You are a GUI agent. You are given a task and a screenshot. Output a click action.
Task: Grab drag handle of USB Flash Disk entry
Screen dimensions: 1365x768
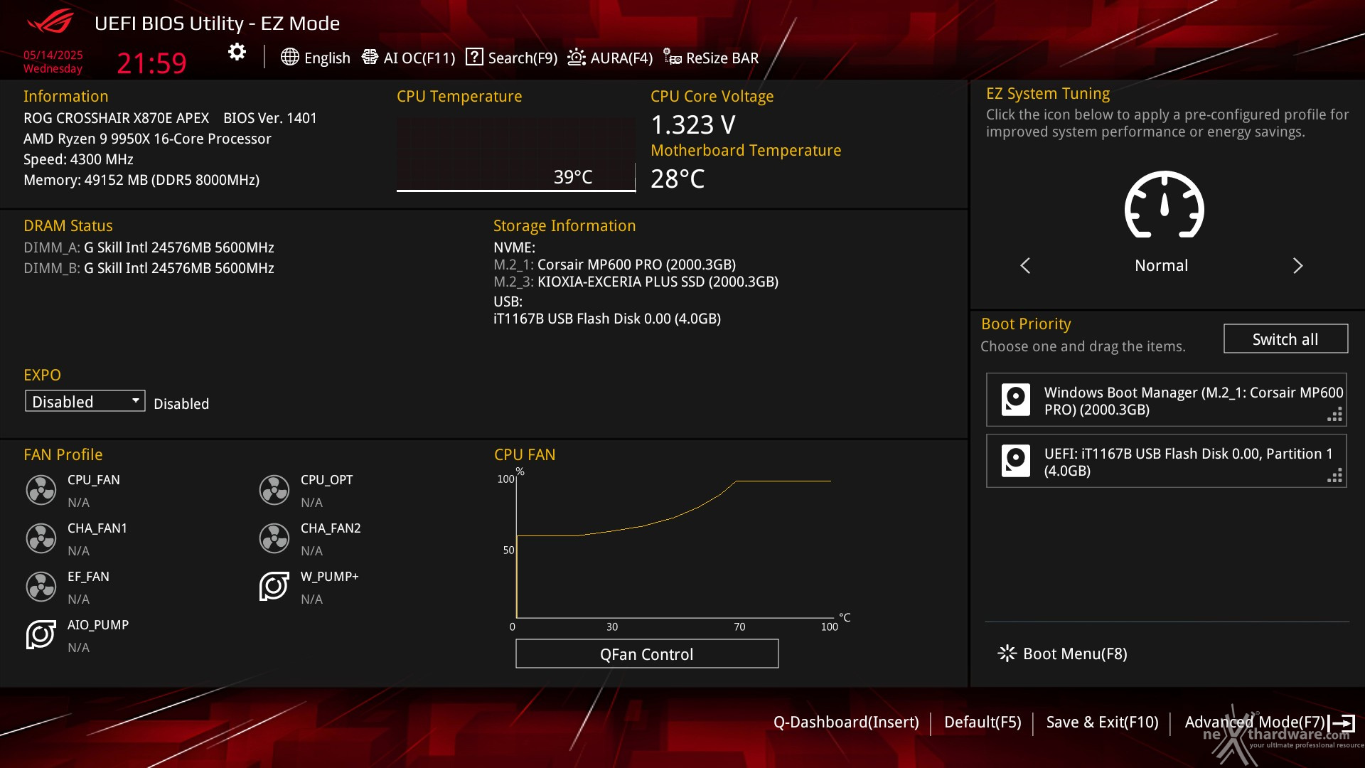pos(1334,476)
